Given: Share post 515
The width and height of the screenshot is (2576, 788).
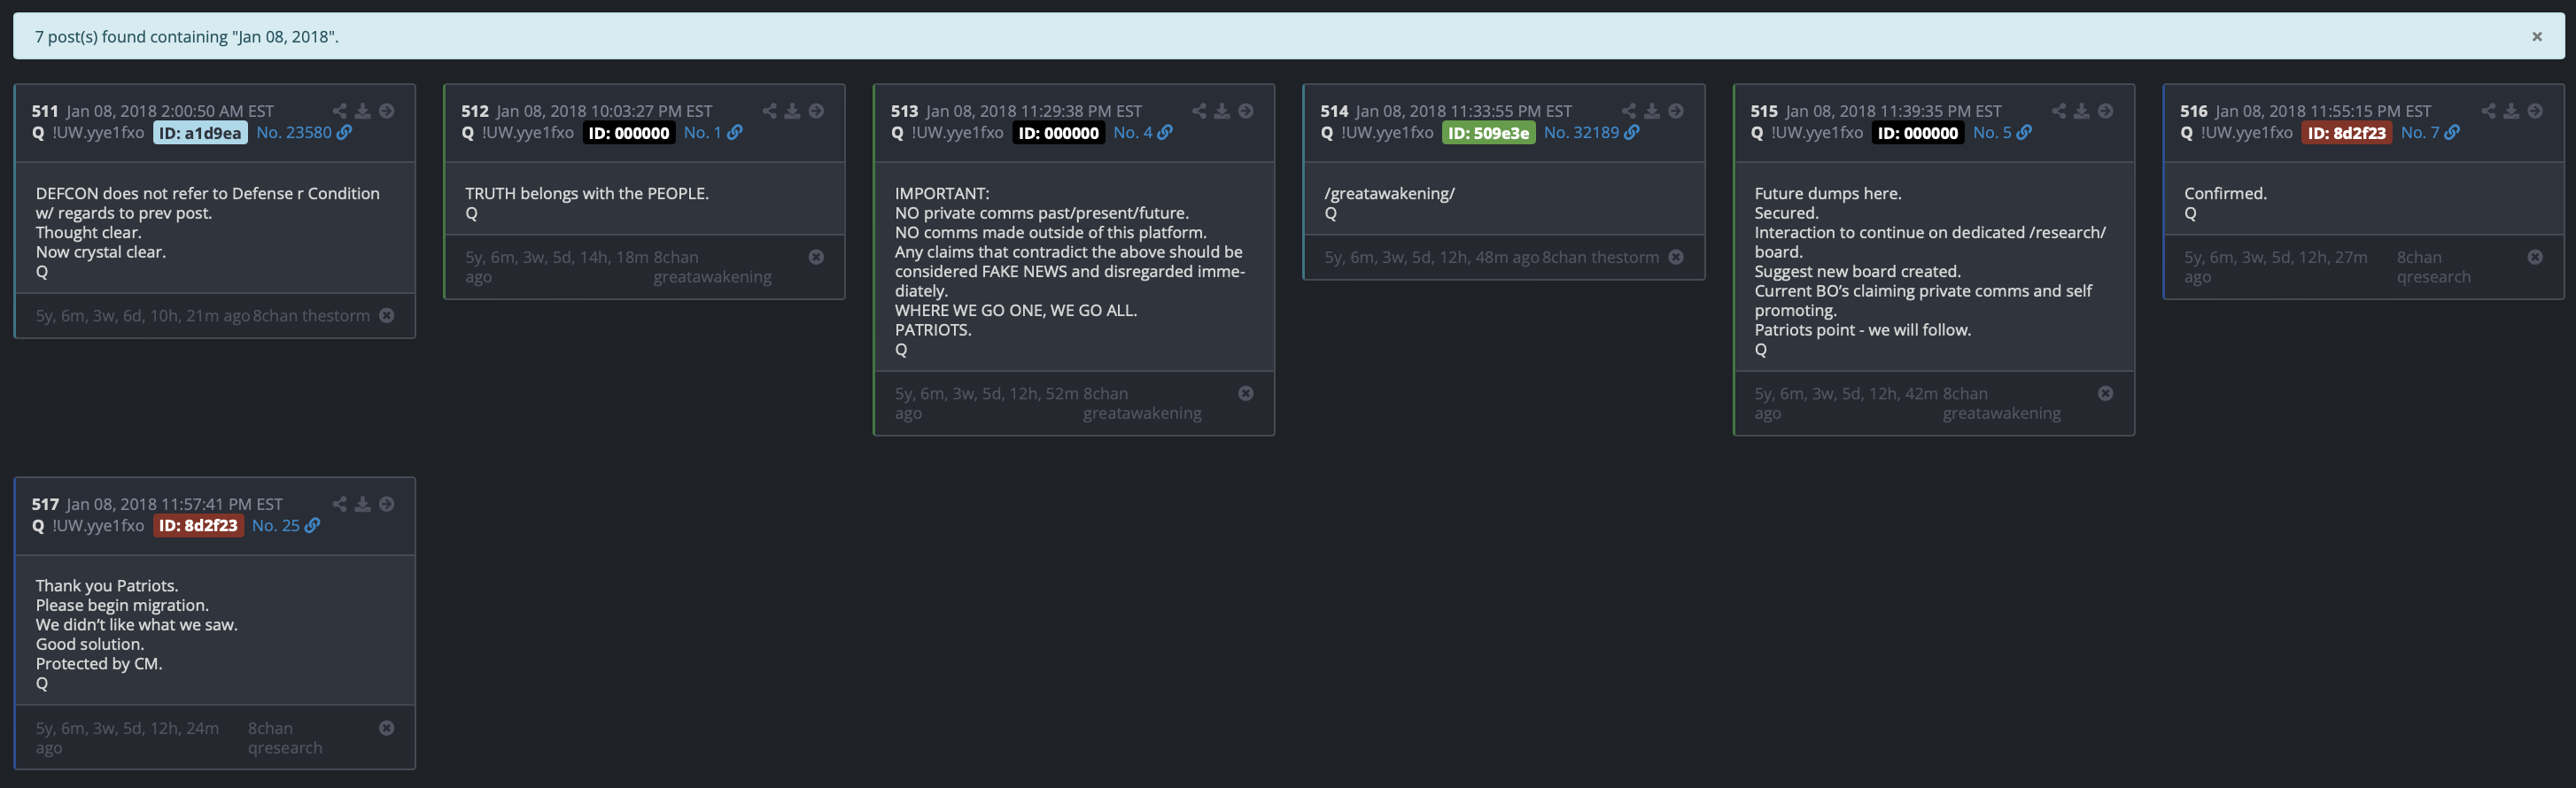Looking at the screenshot, I should pos(2059,111).
